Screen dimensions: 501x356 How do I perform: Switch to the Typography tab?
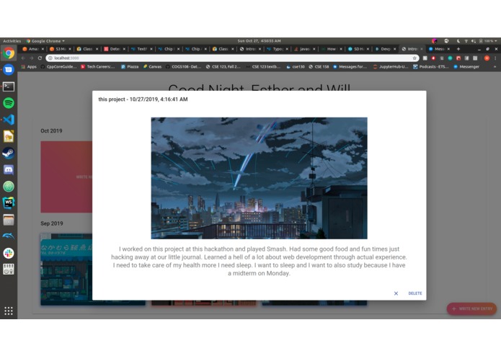pyautogui.click(x=278, y=49)
